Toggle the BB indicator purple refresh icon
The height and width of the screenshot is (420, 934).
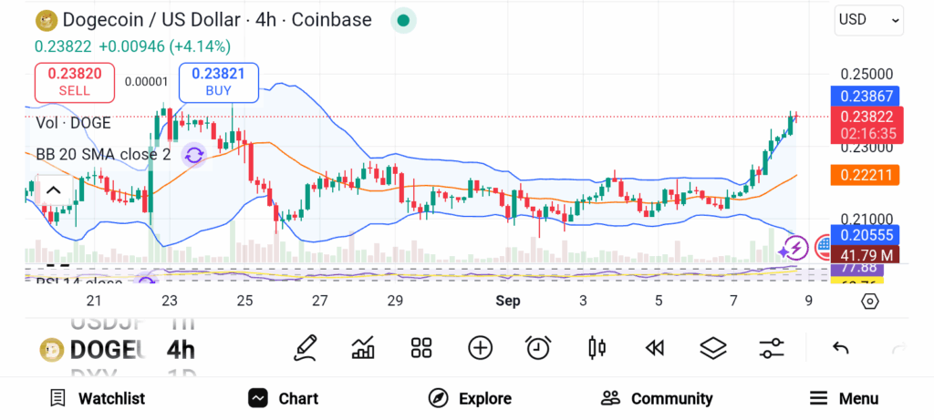point(193,155)
